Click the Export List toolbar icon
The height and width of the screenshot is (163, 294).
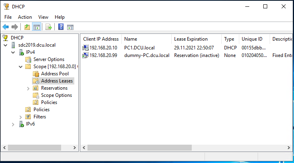48,27
